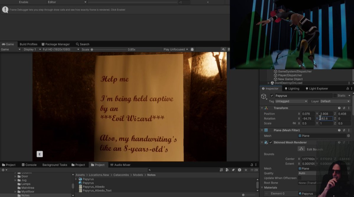Open the Editor target dropdown in Frame Debugger
The width and height of the screenshot is (354, 197).
(x=67, y=2)
